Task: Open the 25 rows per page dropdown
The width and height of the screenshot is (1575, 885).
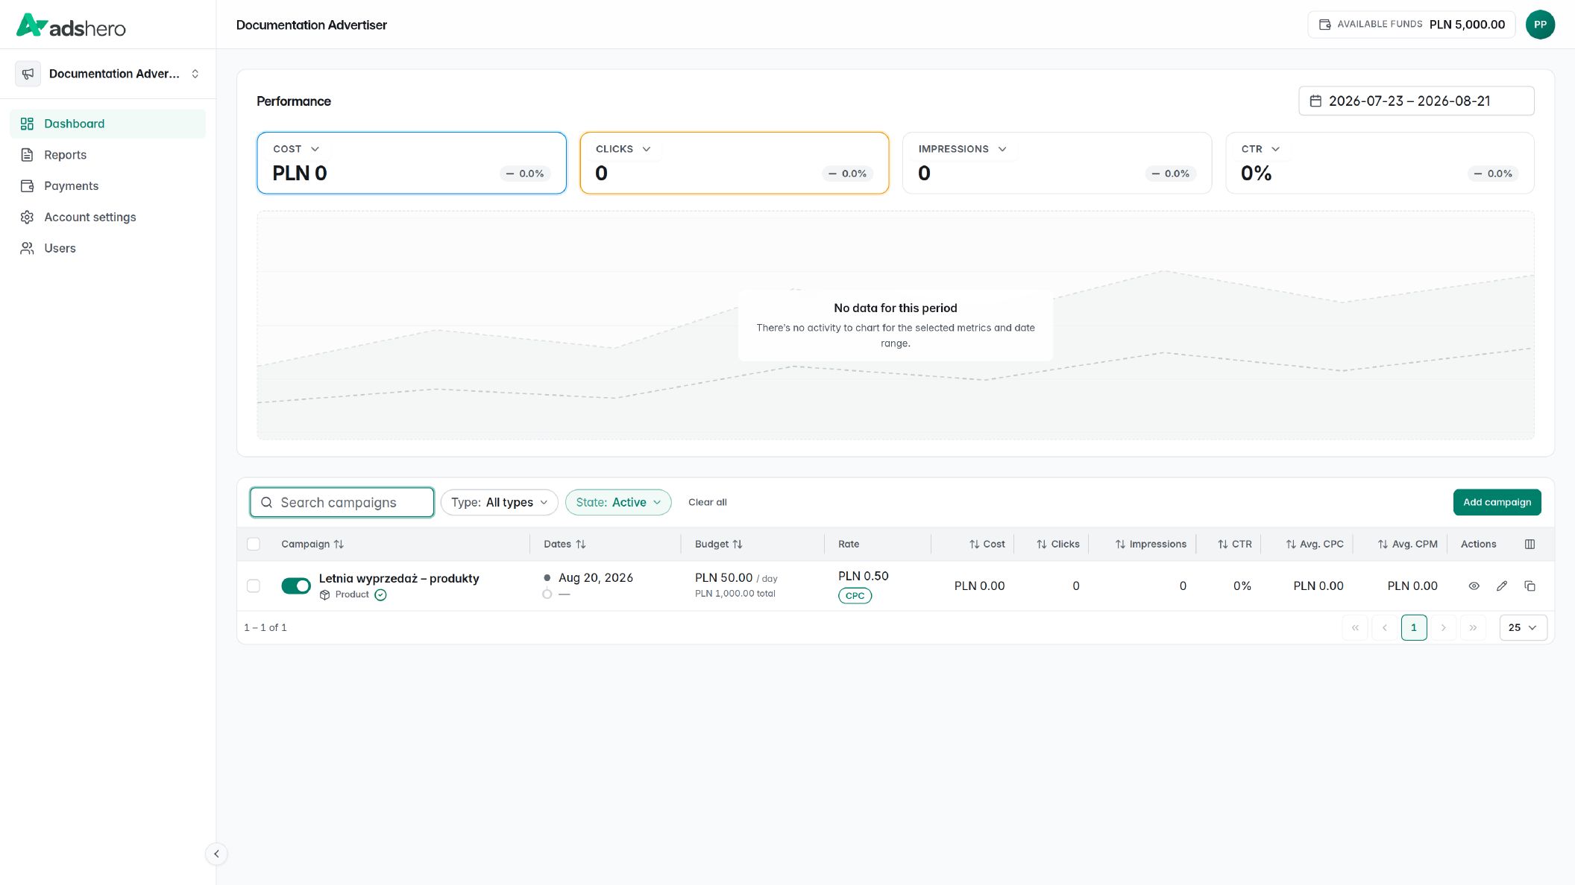Action: click(x=1523, y=628)
